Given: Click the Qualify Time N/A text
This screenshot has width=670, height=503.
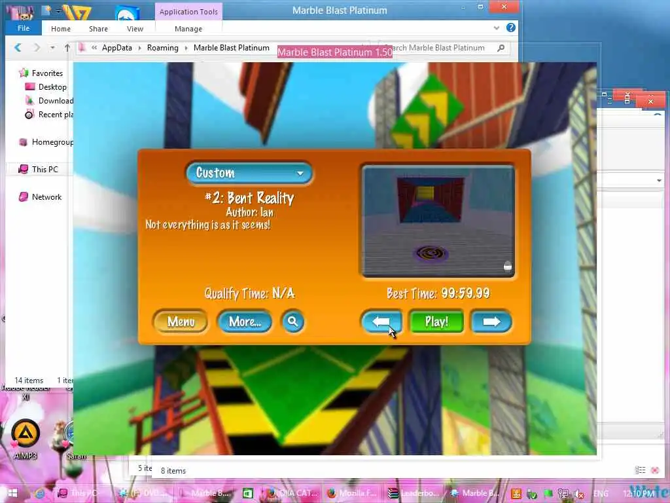Looking at the screenshot, I should [x=249, y=293].
